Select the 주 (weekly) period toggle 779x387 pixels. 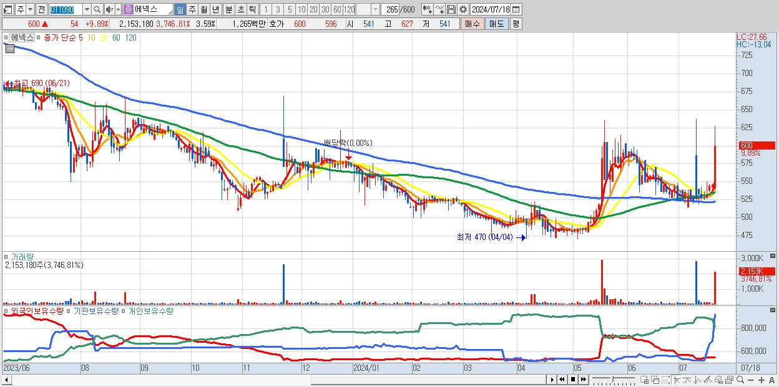click(x=192, y=9)
